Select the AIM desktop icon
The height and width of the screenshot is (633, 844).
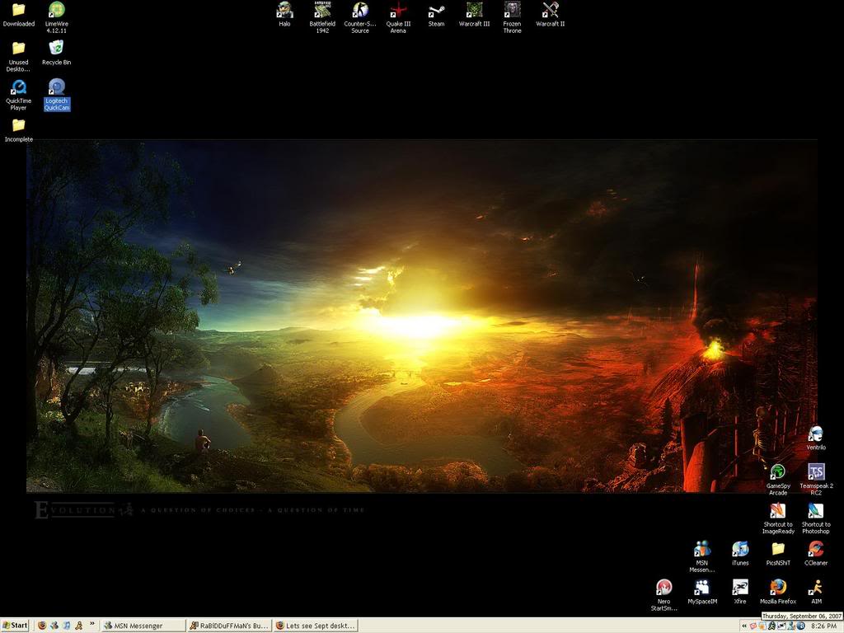coord(816,592)
